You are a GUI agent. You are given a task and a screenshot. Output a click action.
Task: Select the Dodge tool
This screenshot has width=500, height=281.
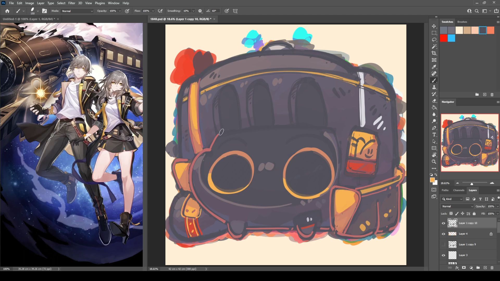[434, 121]
